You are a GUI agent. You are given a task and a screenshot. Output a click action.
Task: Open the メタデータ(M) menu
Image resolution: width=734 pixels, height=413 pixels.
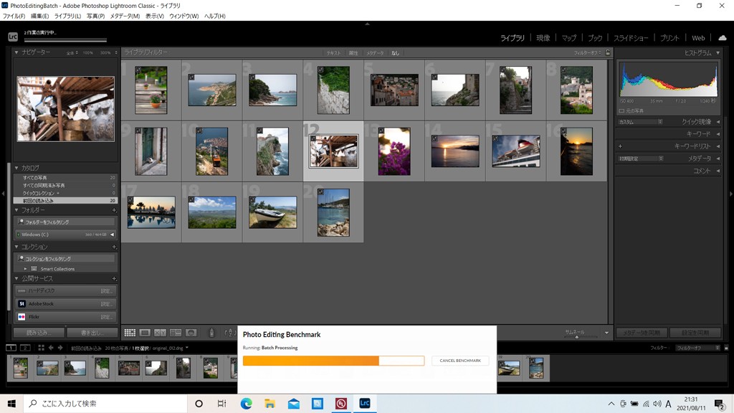tap(125, 16)
